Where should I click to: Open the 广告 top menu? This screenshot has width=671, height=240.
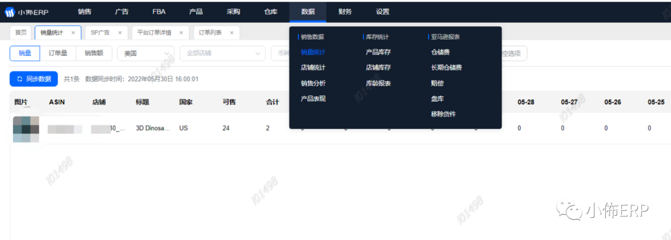point(122,12)
